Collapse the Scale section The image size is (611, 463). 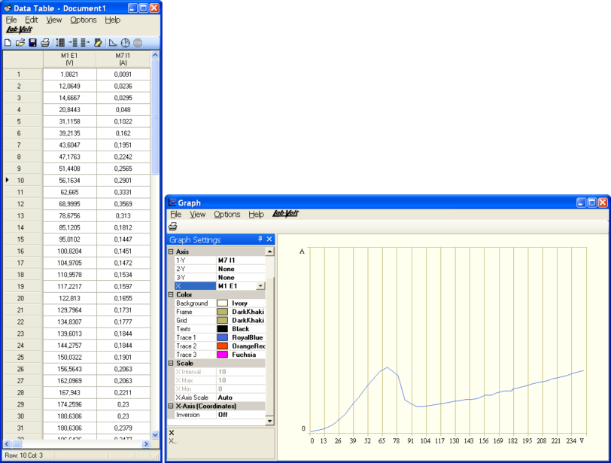[170, 363]
